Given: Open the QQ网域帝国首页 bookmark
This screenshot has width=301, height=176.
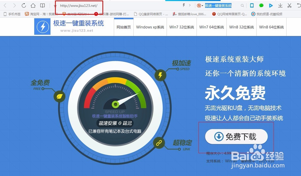Looking at the screenshot, I should click(x=229, y=14).
